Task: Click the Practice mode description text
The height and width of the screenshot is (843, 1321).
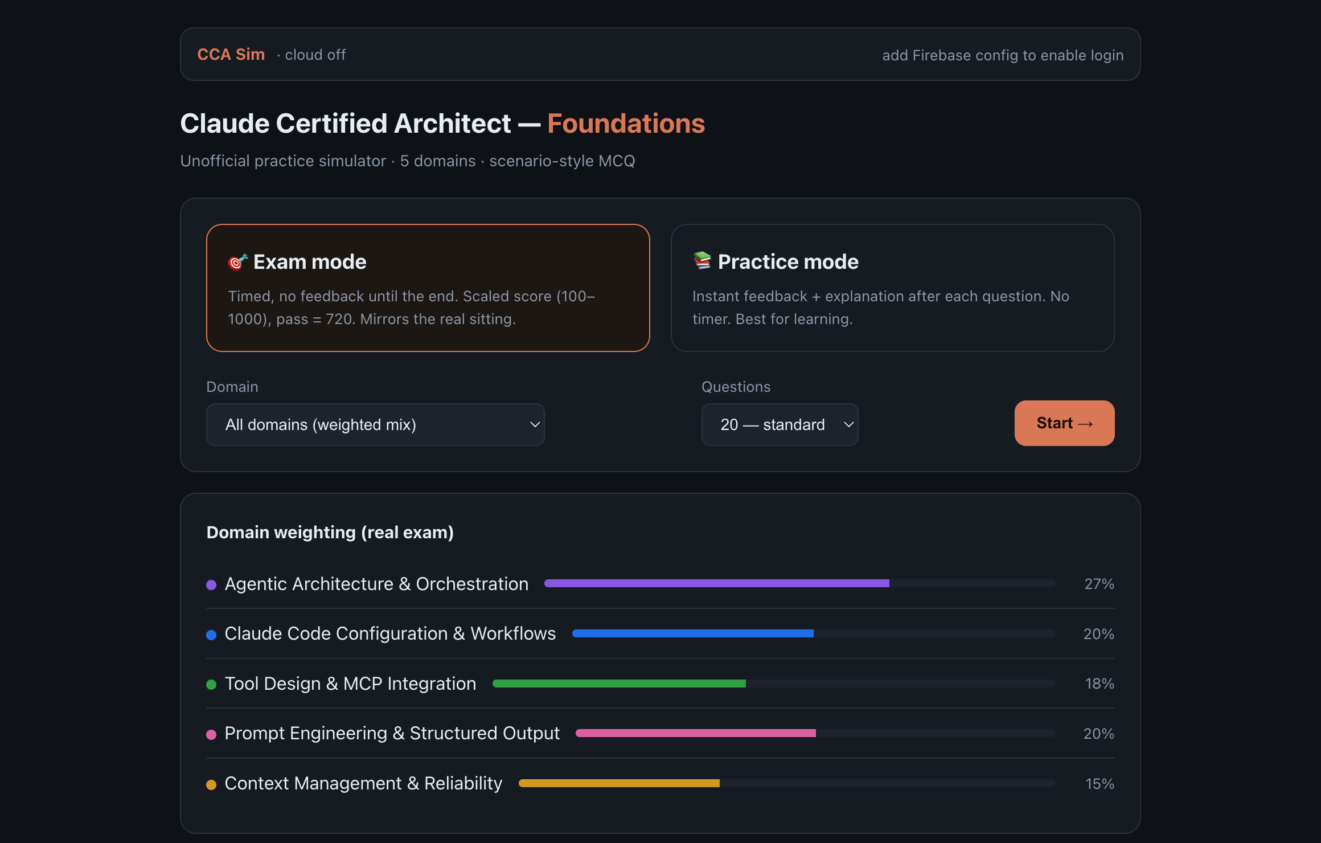Action: (x=880, y=308)
